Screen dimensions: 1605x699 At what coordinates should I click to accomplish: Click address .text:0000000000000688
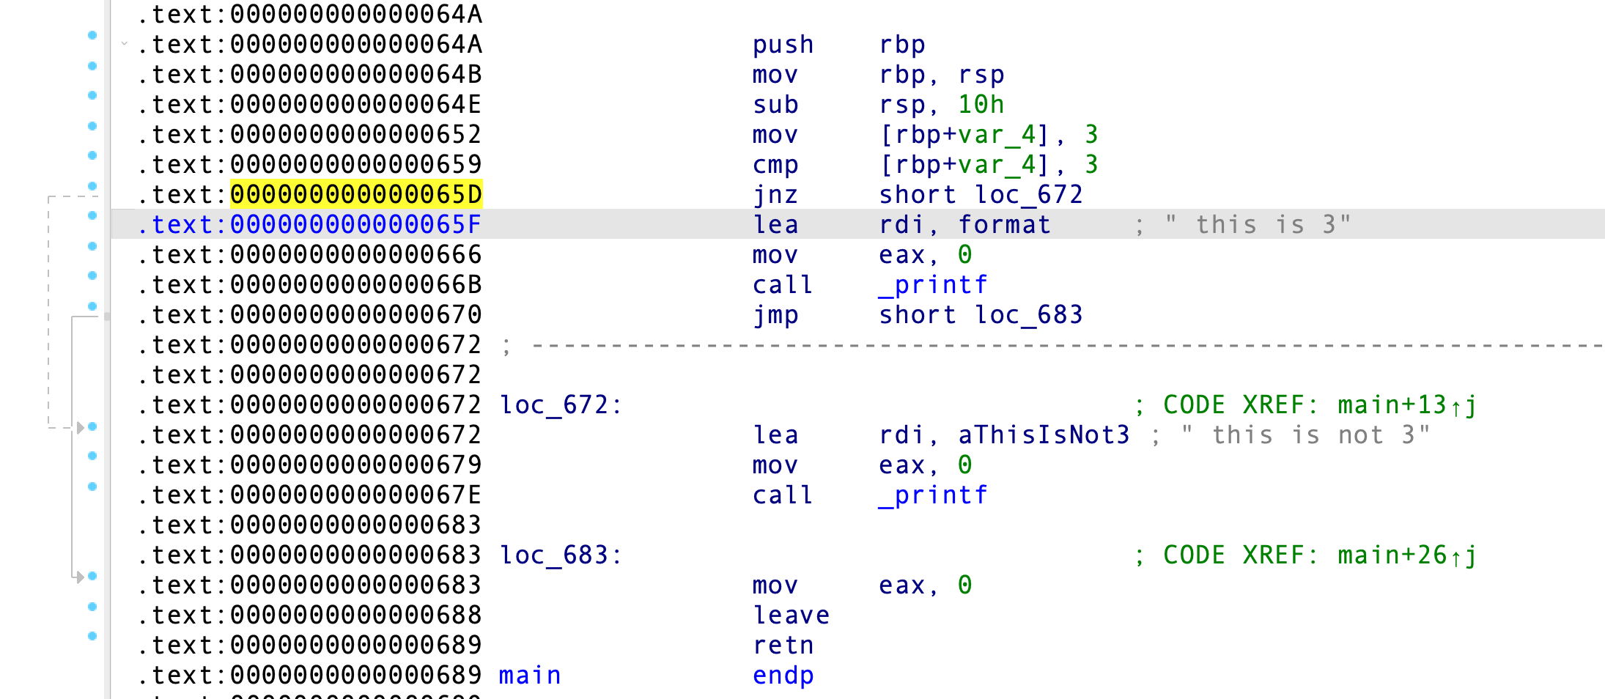tap(310, 615)
